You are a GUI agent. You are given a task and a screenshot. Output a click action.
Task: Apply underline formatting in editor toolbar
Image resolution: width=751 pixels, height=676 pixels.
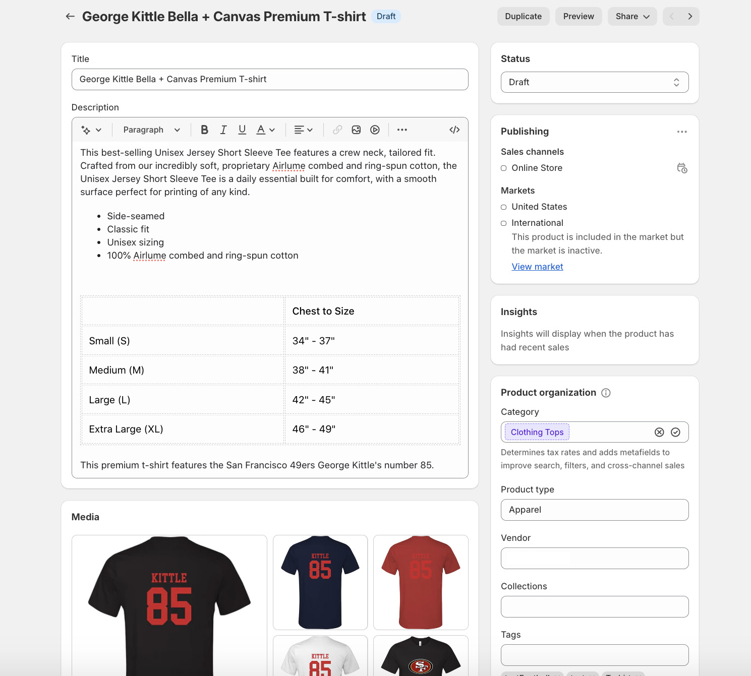coord(242,130)
